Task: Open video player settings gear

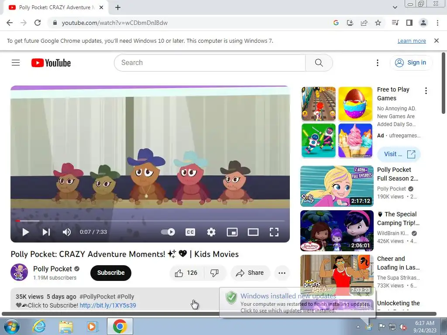Action: pos(211,232)
